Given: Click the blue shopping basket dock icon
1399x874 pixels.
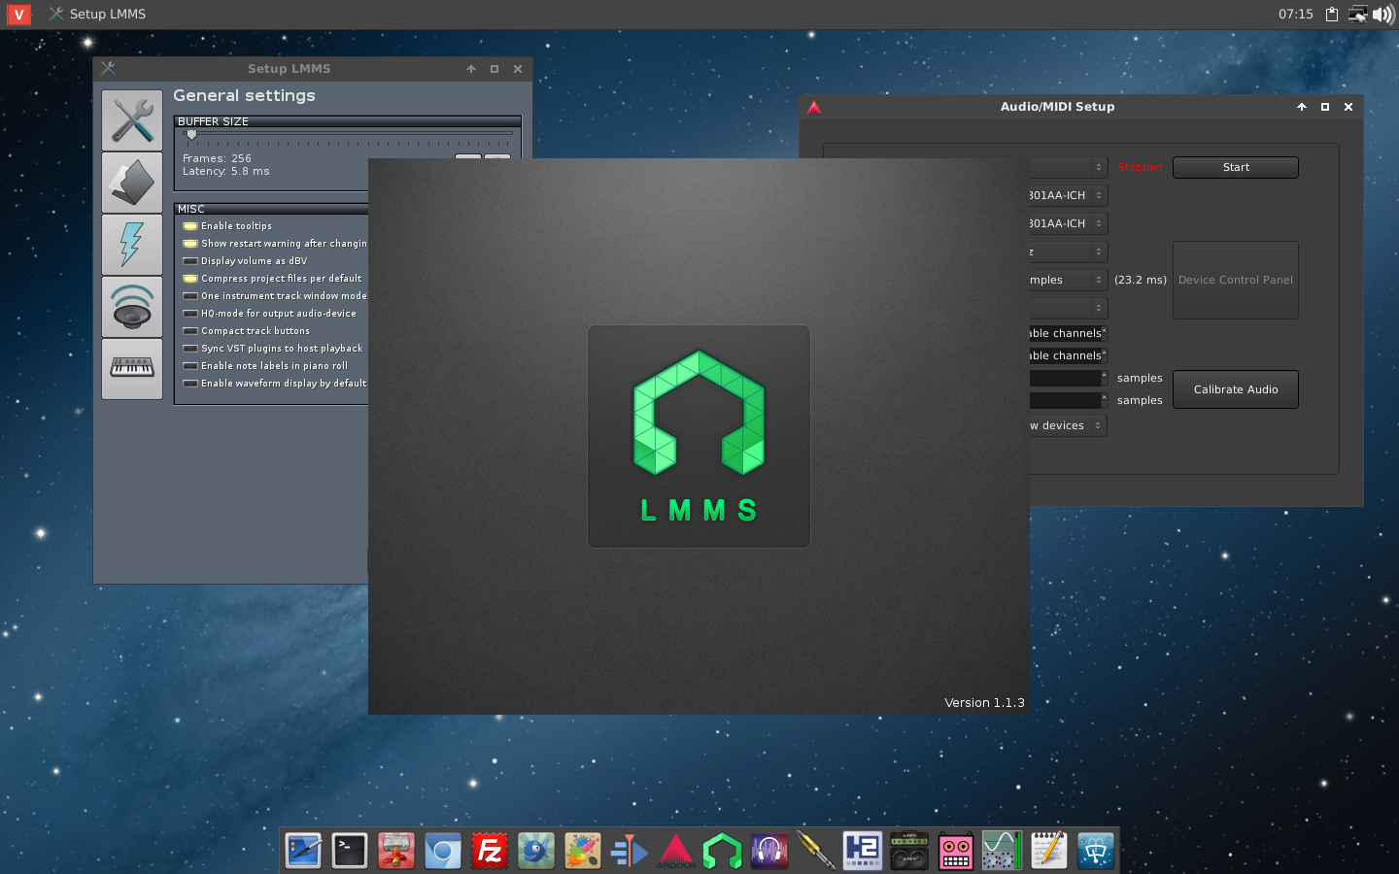Looking at the screenshot, I should (x=1096, y=851).
